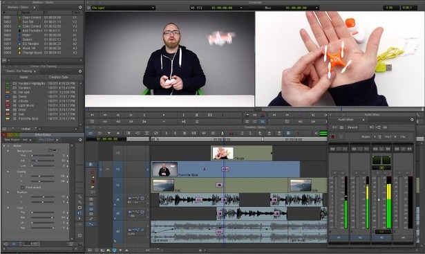425x254 pixels.
Task: Click the red record button in Audio Mixer
Action: point(333,137)
